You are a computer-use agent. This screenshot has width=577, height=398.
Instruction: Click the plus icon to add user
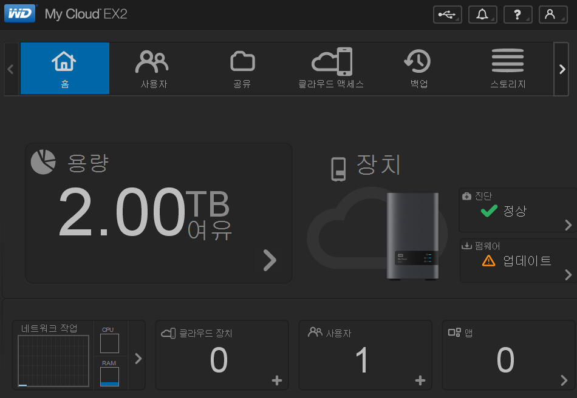420,380
